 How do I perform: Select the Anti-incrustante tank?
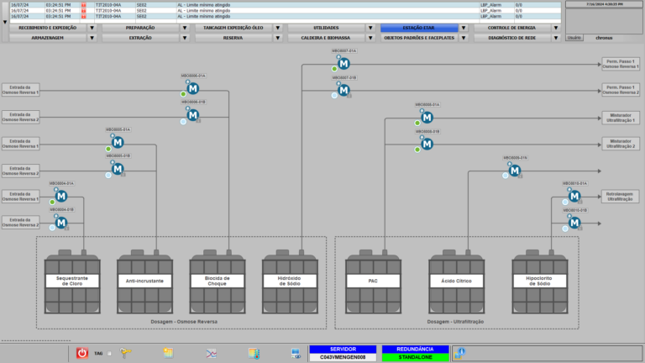[x=144, y=281]
